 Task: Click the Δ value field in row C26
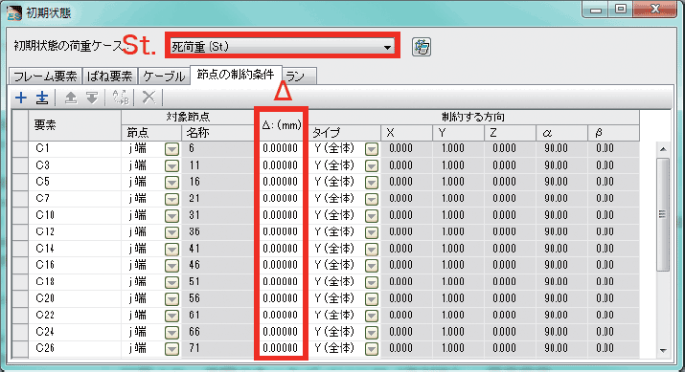point(281,348)
